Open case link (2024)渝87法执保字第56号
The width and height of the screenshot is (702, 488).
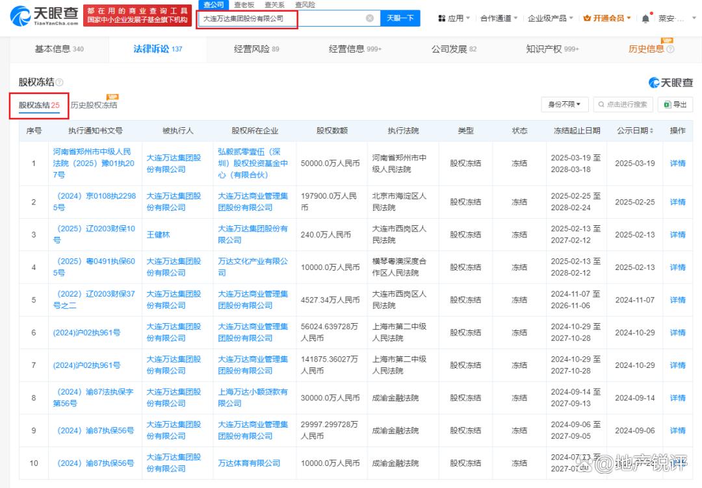pyautogui.click(x=94, y=398)
